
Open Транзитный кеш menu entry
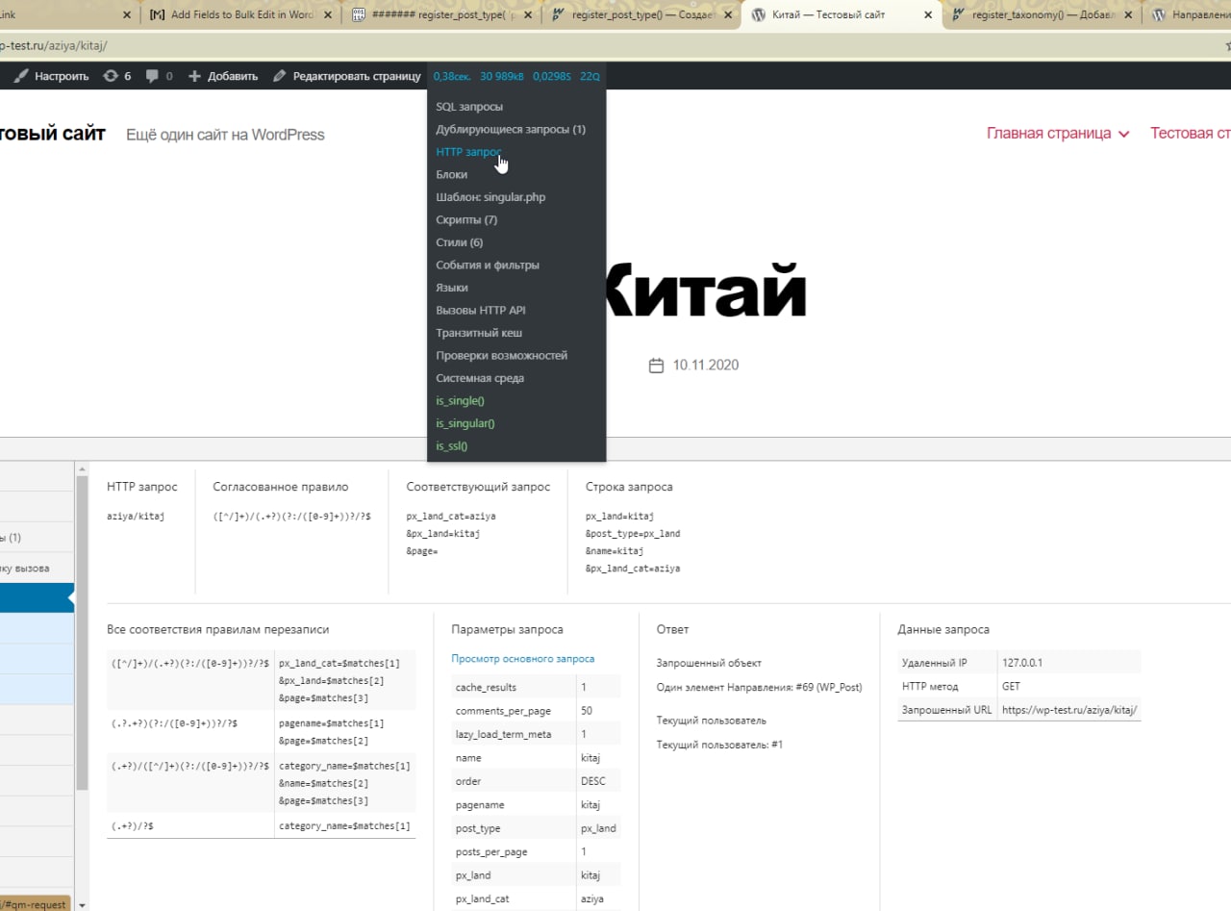point(479,333)
